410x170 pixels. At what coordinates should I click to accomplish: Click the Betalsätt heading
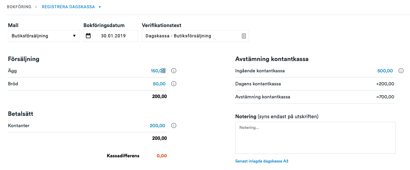coord(21,114)
